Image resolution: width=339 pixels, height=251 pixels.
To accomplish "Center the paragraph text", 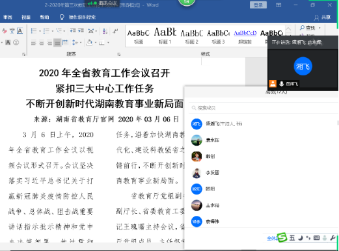I will (42, 42).
